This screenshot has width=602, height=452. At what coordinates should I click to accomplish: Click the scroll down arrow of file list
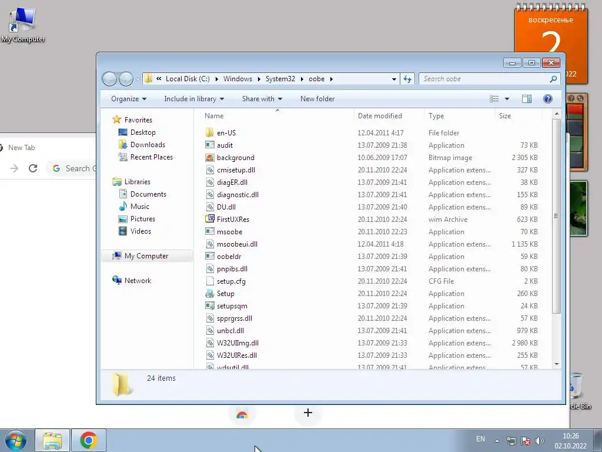(x=556, y=364)
